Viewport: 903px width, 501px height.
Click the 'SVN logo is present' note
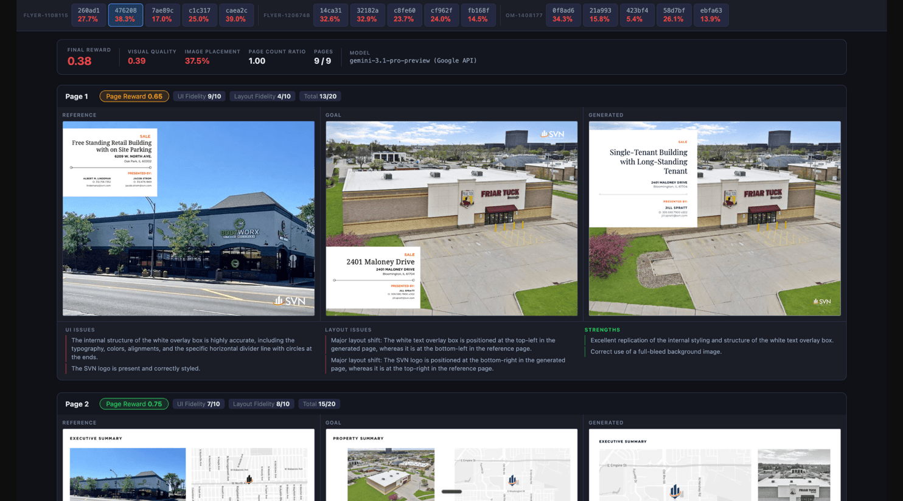click(x=136, y=368)
